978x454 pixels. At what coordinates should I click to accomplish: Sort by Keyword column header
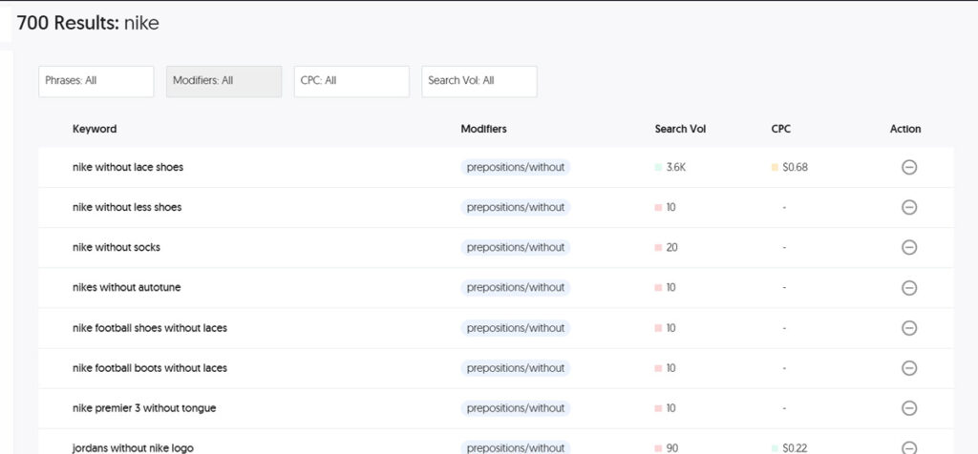pos(95,129)
